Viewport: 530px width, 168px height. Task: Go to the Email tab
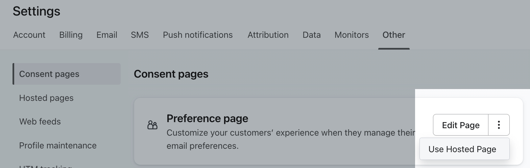click(107, 35)
